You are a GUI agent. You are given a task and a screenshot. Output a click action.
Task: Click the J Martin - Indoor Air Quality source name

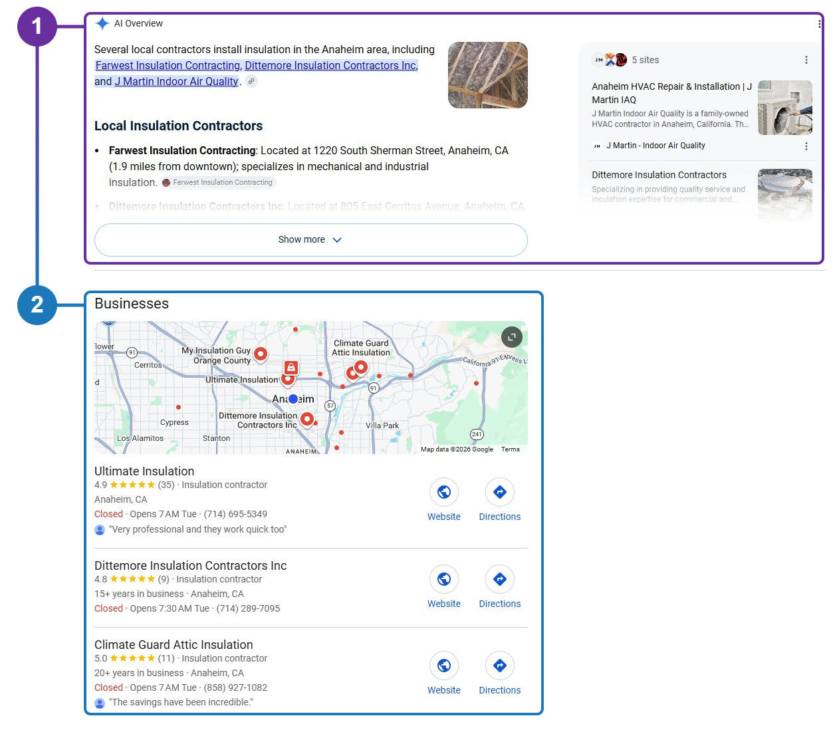tap(656, 146)
